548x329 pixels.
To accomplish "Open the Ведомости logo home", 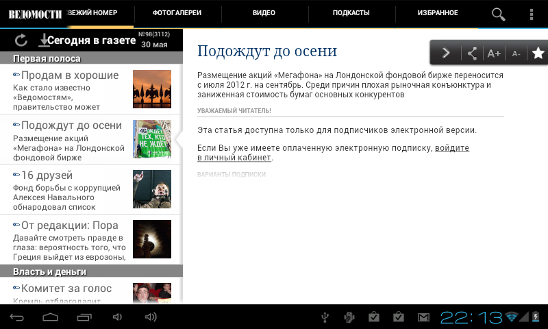I will 34,14.
